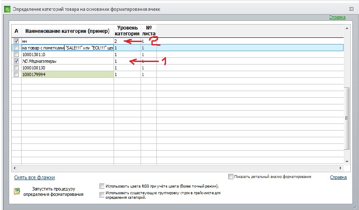This screenshot has height=210, width=359.
Task: Click the green PLi app icon in title bar
Action: [x=7, y=9]
